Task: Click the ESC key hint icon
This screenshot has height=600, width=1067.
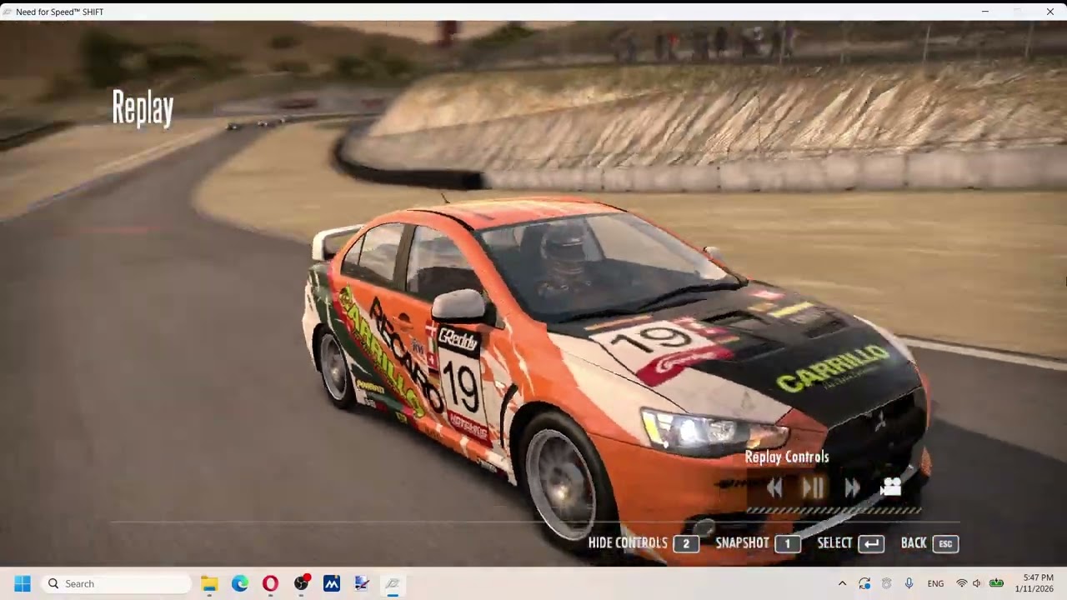Action: 945,543
